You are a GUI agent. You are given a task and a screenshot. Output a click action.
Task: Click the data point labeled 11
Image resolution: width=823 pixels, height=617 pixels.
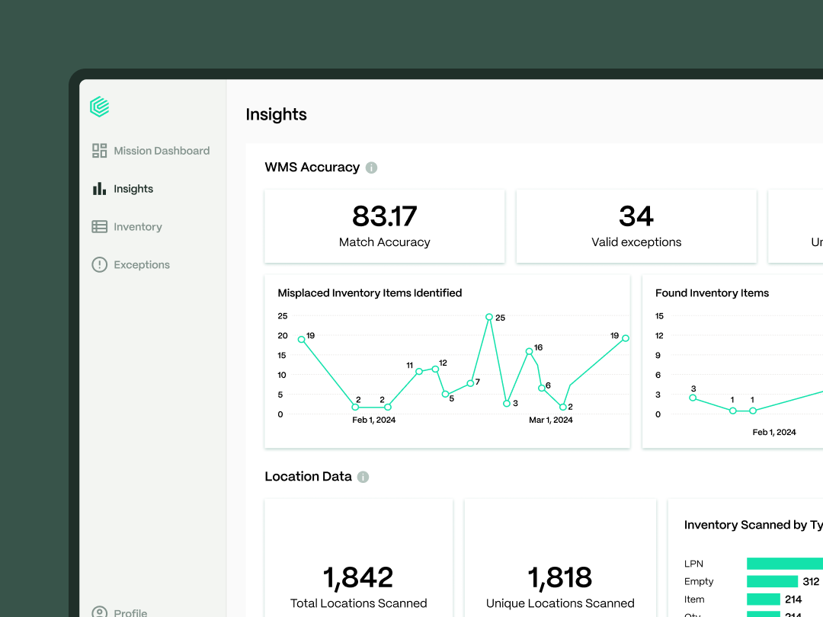point(419,372)
